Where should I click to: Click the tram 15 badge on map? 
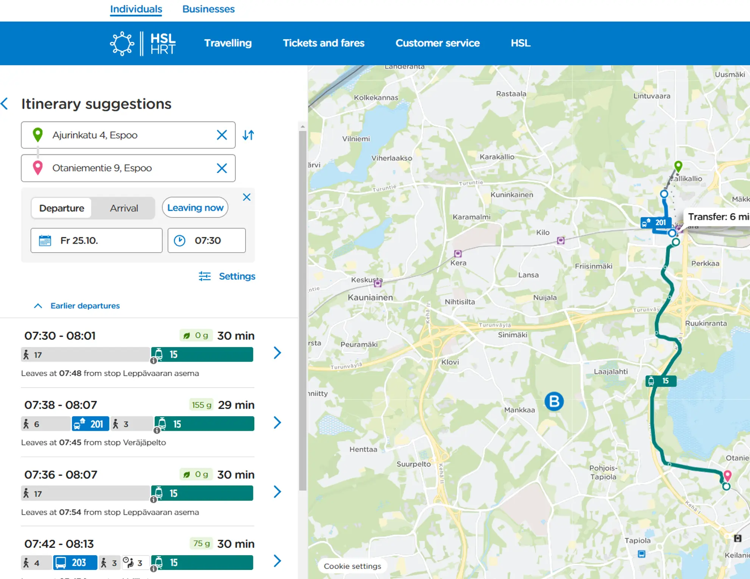click(x=661, y=381)
